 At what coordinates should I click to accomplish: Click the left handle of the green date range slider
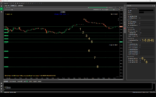point(88,8)
